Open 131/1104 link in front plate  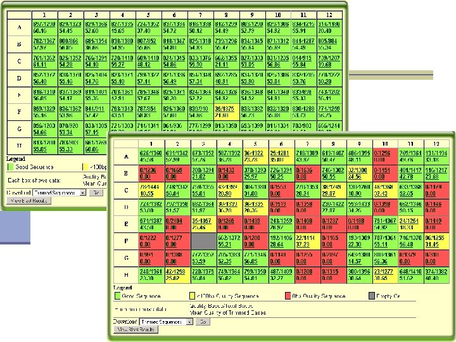[x=436, y=153]
